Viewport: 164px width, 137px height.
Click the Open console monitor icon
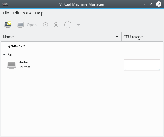(20, 25)
